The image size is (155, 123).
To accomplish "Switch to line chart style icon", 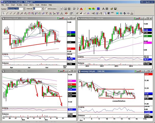I will tap(85, 13).
